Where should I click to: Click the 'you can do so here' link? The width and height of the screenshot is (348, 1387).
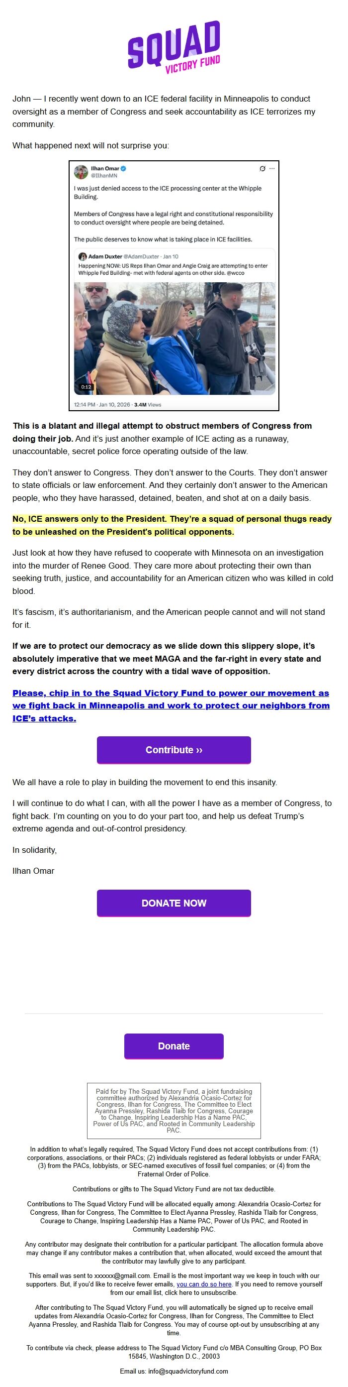pos(204,1284)
